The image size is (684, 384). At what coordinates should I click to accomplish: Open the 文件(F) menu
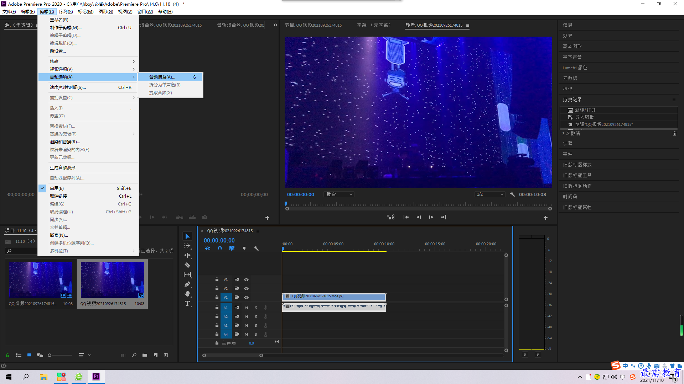pos(9,11)
